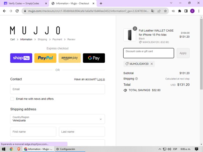Click the MUJJO logo

[x=35, y=30]
